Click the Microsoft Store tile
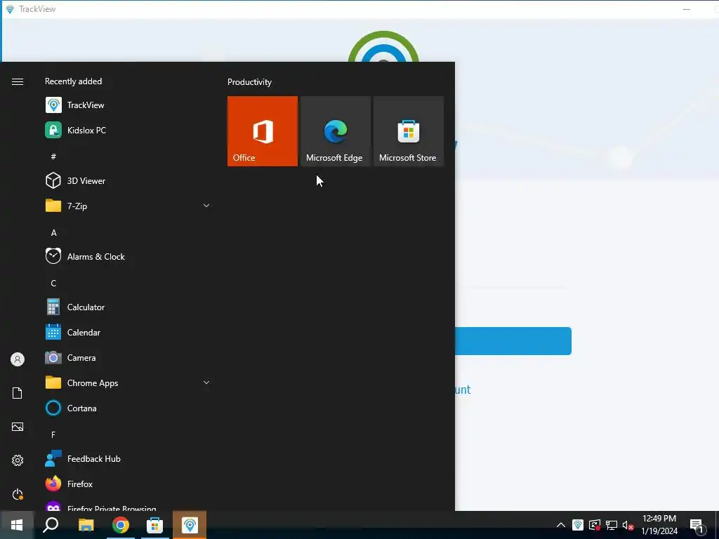719x539 pixels. [409, 131]
